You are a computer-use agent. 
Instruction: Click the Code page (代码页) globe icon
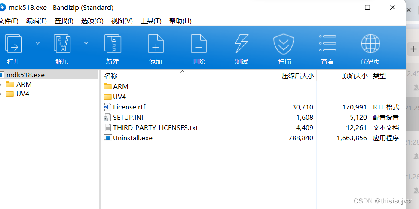370,43
